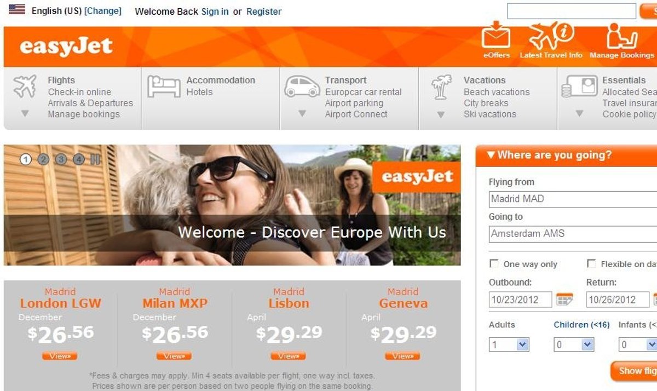Click the Manage Bookings icon in the header

[621, 36]
